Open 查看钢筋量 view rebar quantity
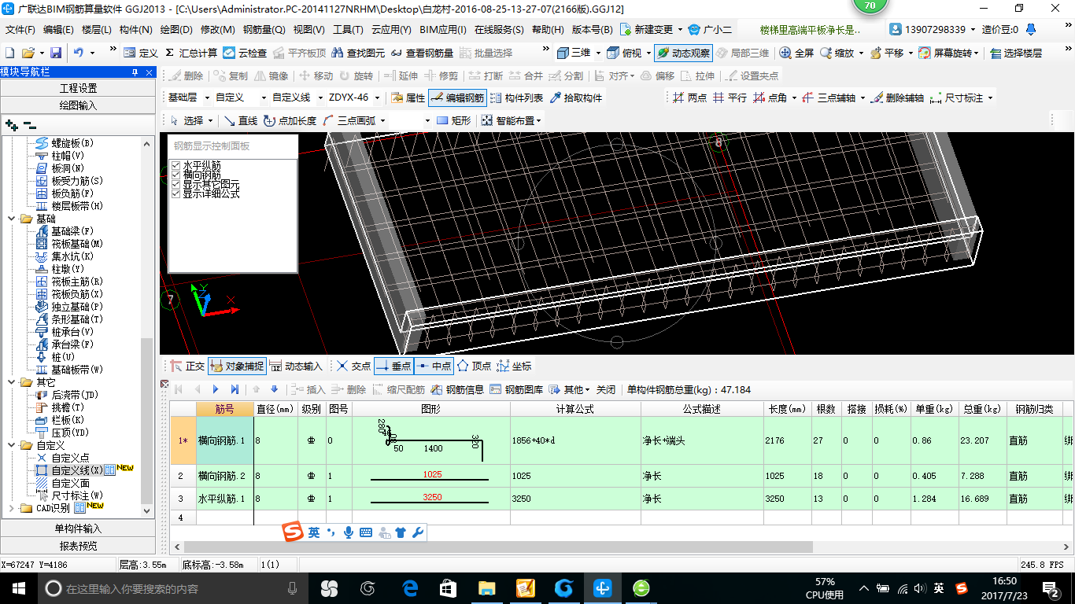Image resolution: width=1075 pixels, height=604 pixels. point(422,53)
